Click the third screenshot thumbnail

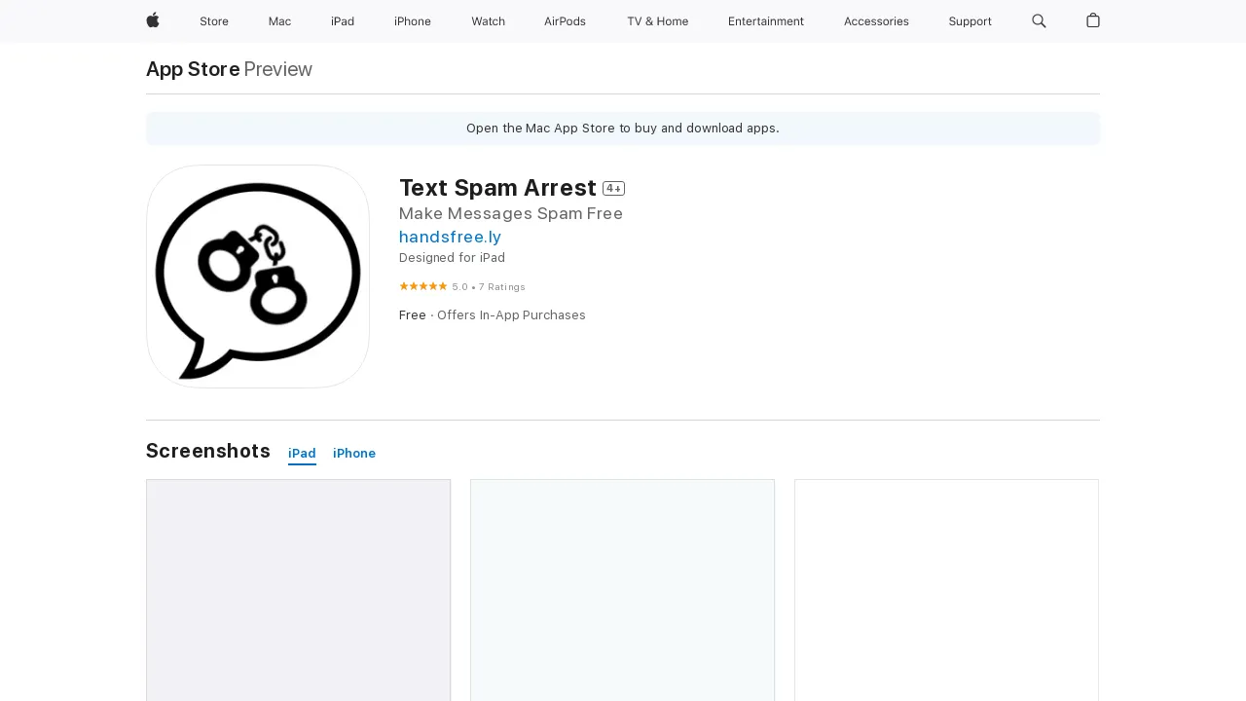point(946,590)
